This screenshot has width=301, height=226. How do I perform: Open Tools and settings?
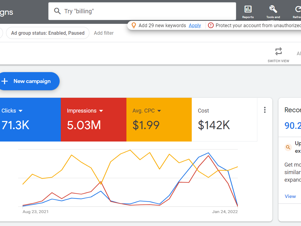tap(273, 9)
